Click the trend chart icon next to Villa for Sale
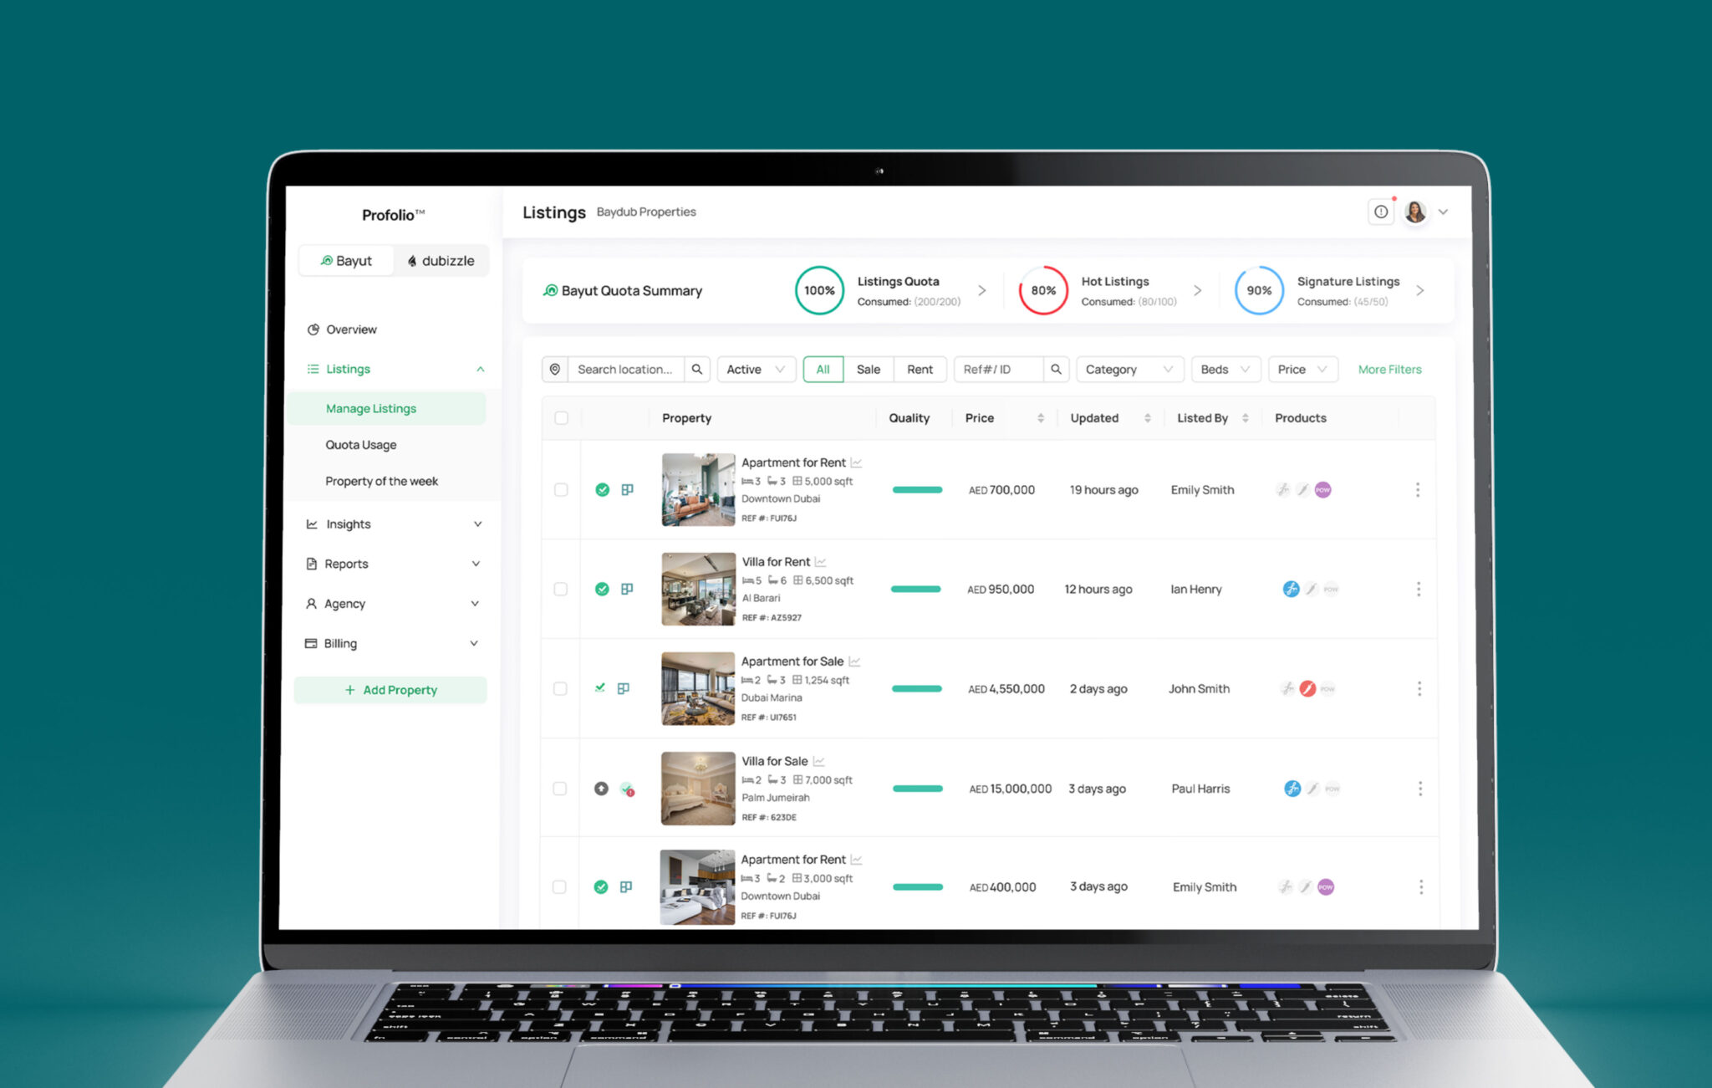The height and width of the screenshot is (1088, 1712). click(x=819, y=760)
